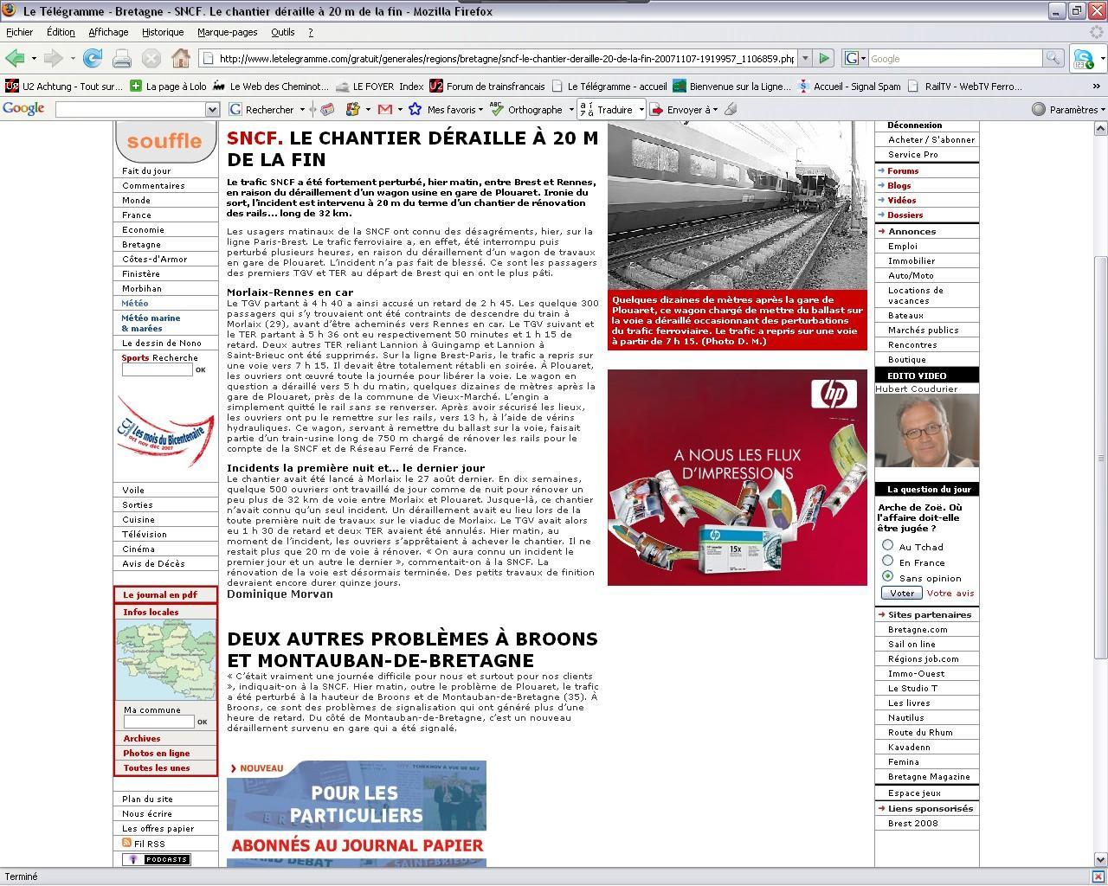Open the Outils menu
This screenshot has width=1108, height=886.
[283, 32]
